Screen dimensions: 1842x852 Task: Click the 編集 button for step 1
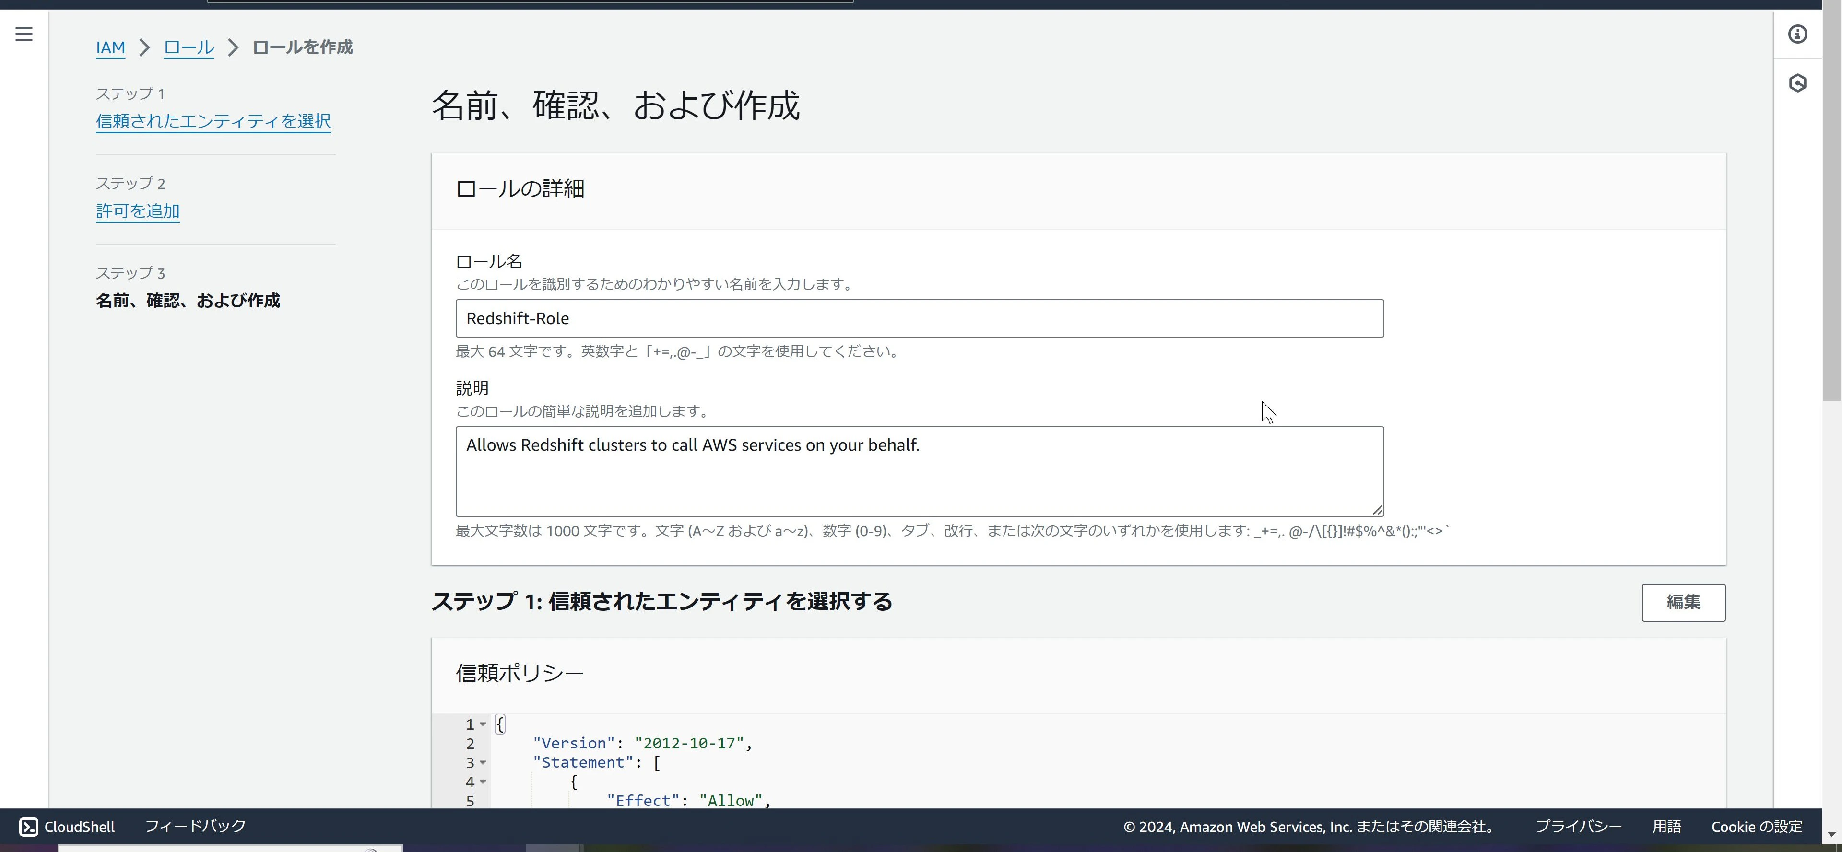[x=1683, y=602]
